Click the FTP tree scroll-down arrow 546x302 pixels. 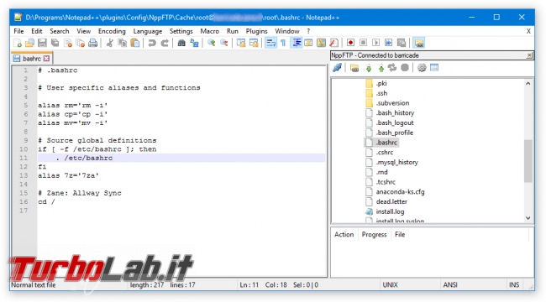528,218
